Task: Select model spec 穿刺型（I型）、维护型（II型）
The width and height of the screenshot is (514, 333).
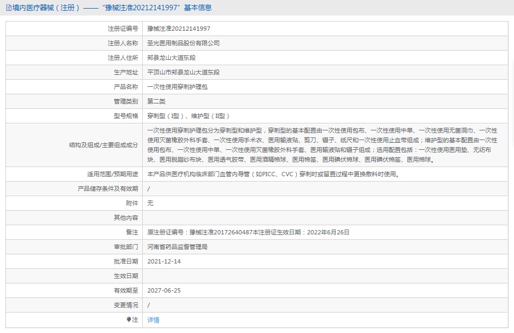Action: point(189,116)
